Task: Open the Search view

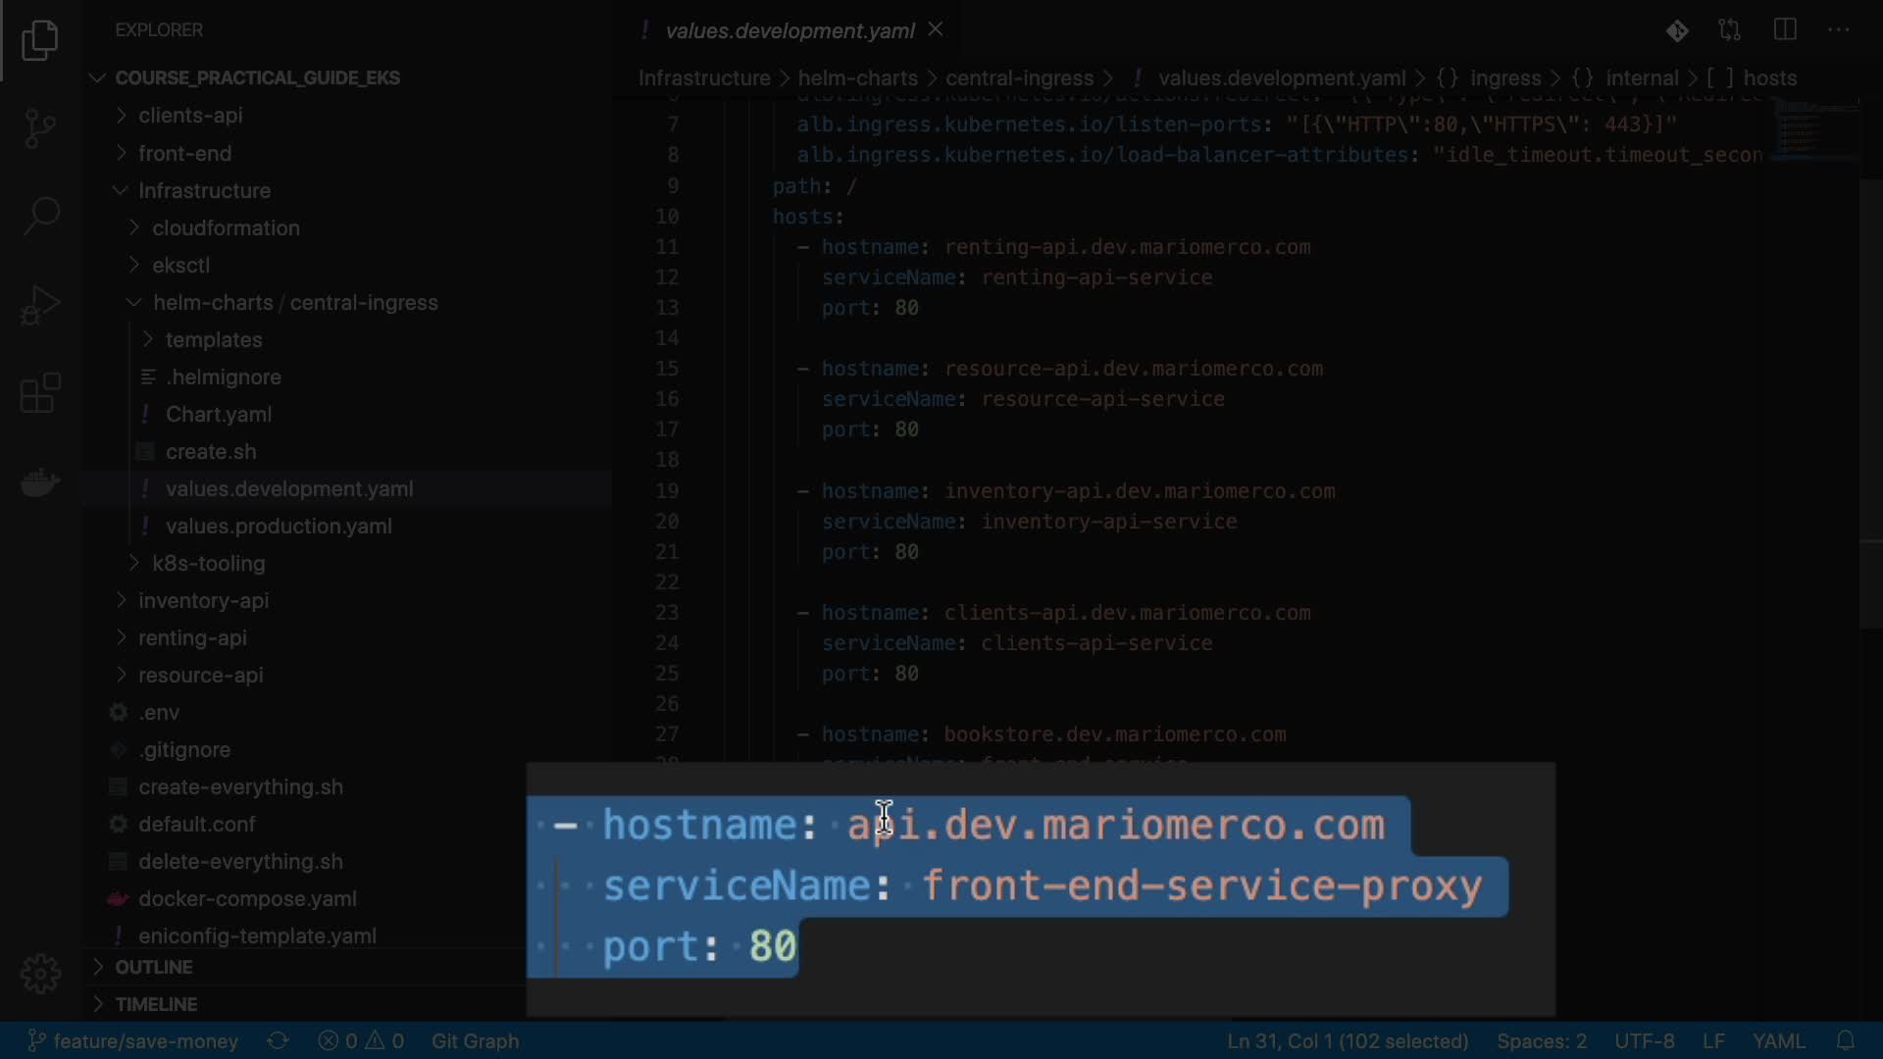Action: 40,216
